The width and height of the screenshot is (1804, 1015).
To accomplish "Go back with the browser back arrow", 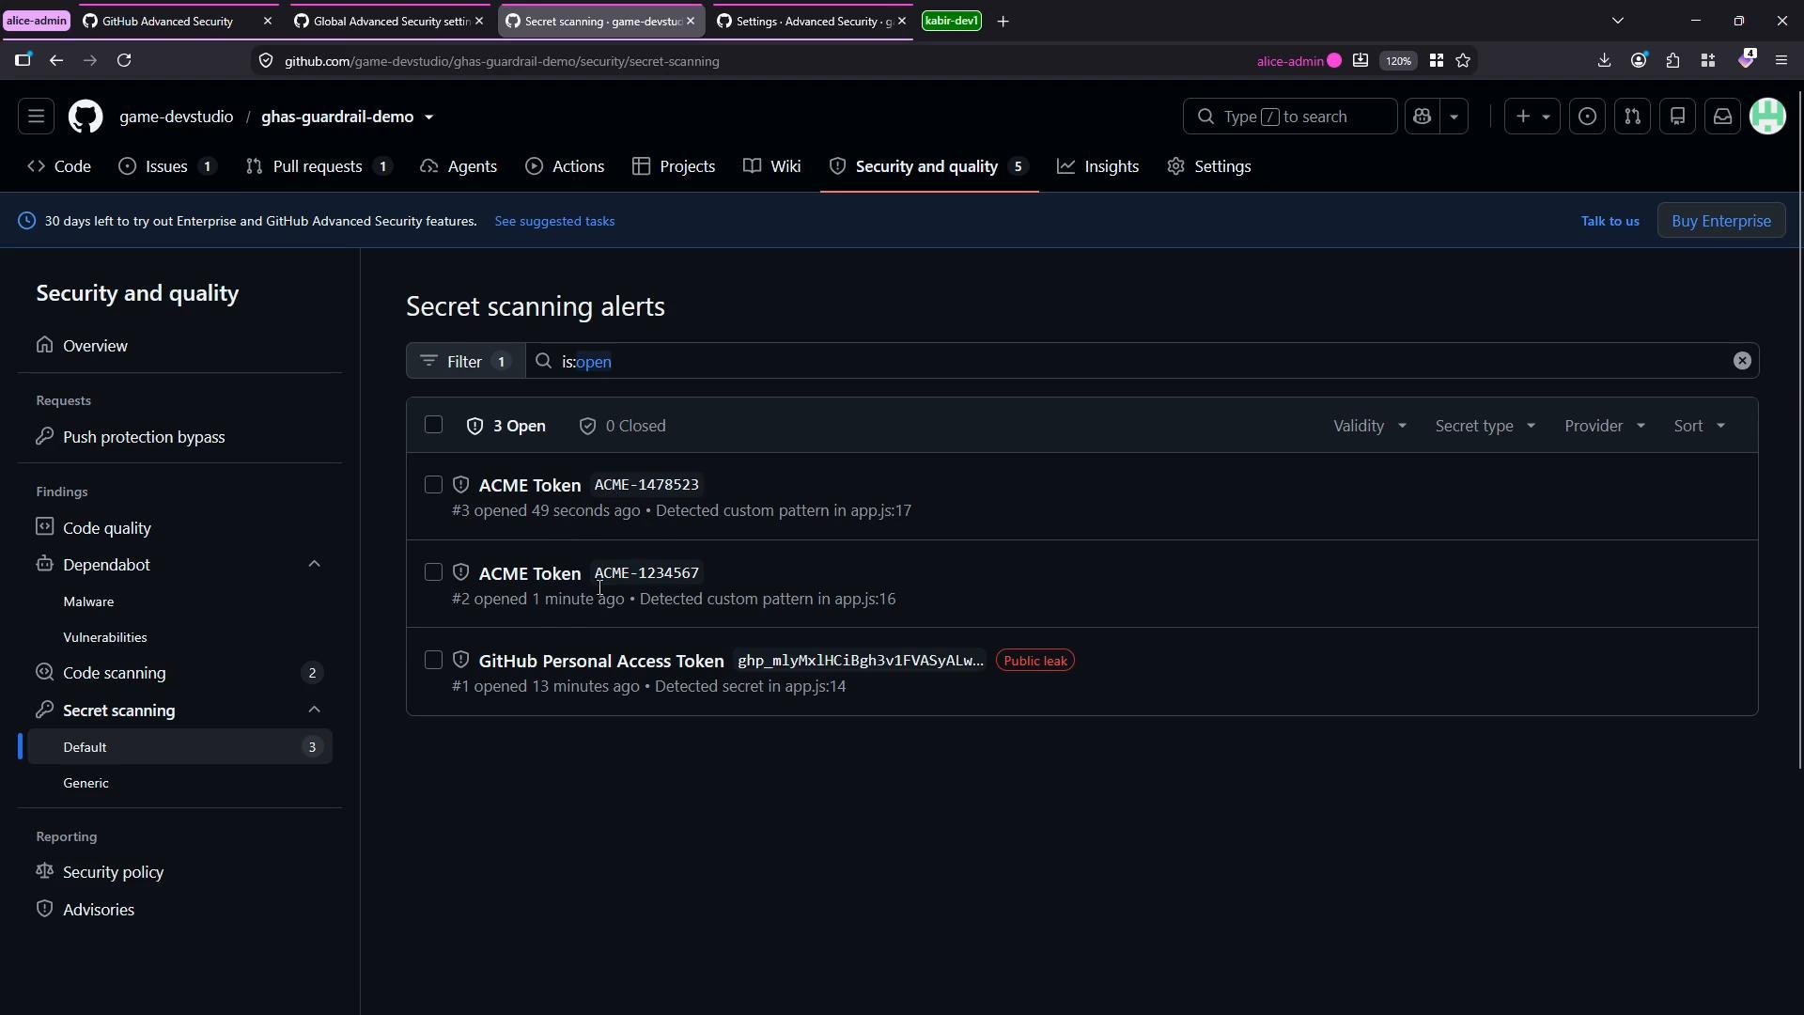I will [x=56, y=60].
